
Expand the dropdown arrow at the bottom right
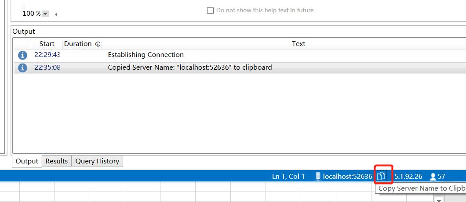tap(438, 199)
